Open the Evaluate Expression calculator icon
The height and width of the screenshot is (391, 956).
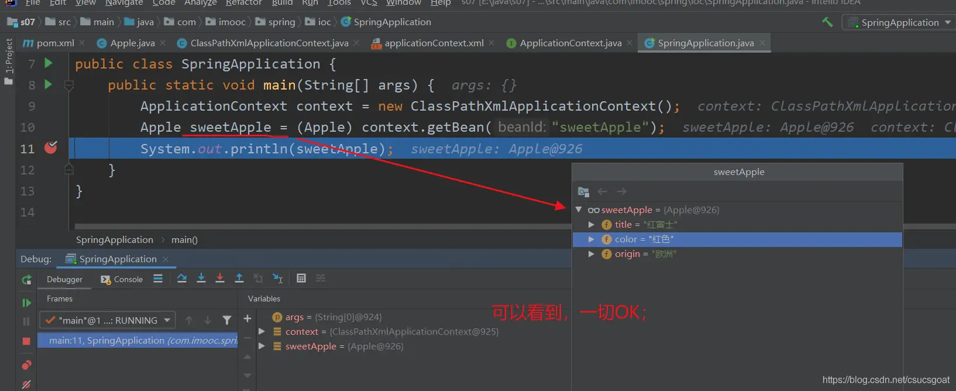point(301,279)
